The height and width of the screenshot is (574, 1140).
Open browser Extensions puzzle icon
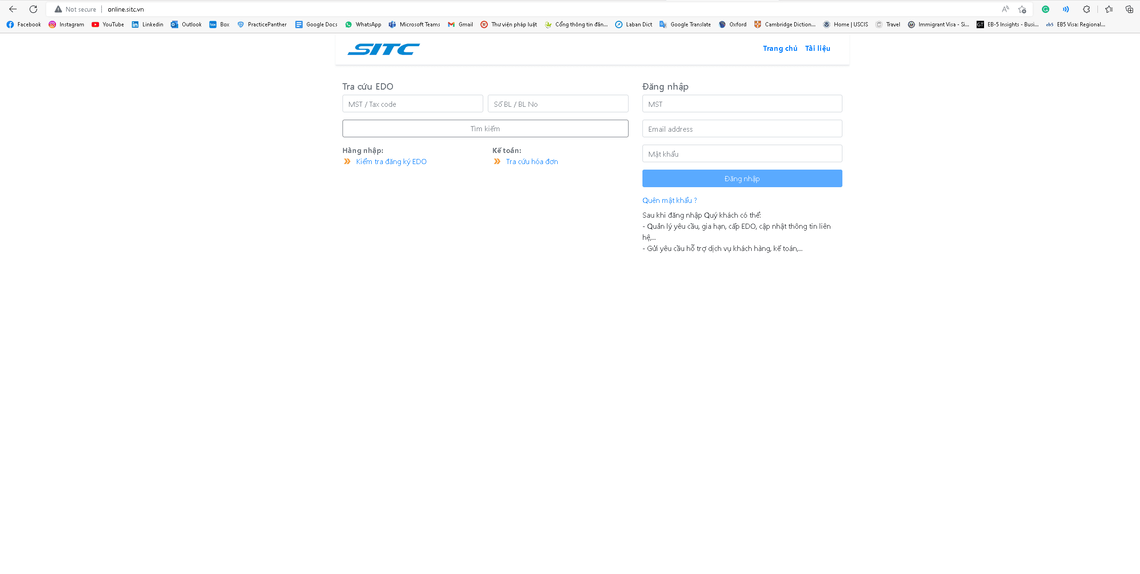coord(1086,9)
